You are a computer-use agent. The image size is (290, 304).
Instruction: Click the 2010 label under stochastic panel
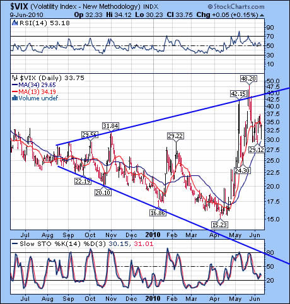153,298
